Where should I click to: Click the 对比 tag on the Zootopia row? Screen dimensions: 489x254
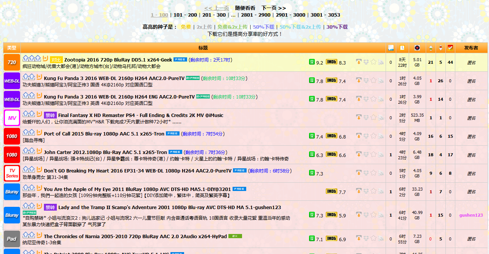coord(56,60)
